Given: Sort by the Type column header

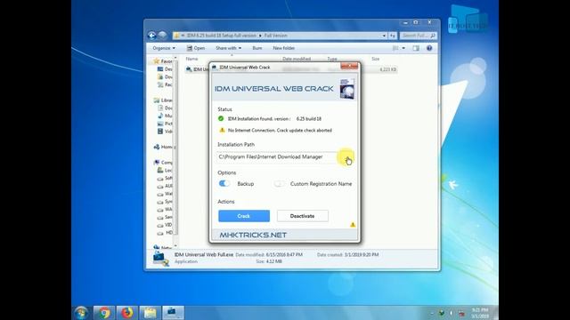Looking at the screenshot, I should coord(332,59).
